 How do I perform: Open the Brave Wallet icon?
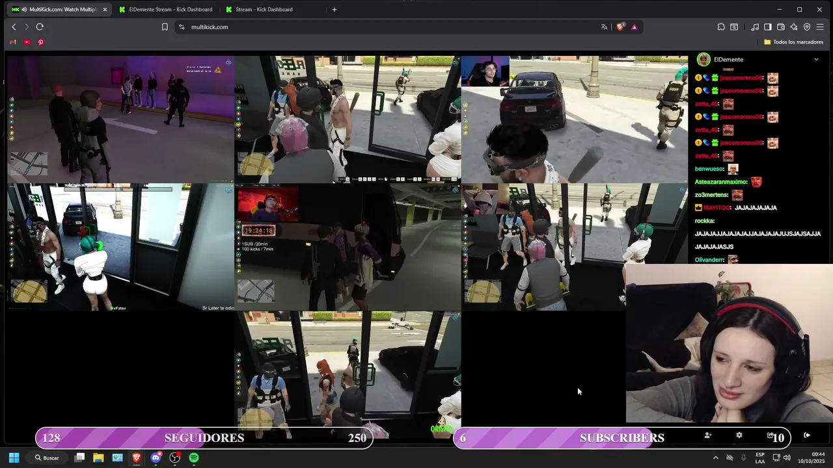click(781, 27)
